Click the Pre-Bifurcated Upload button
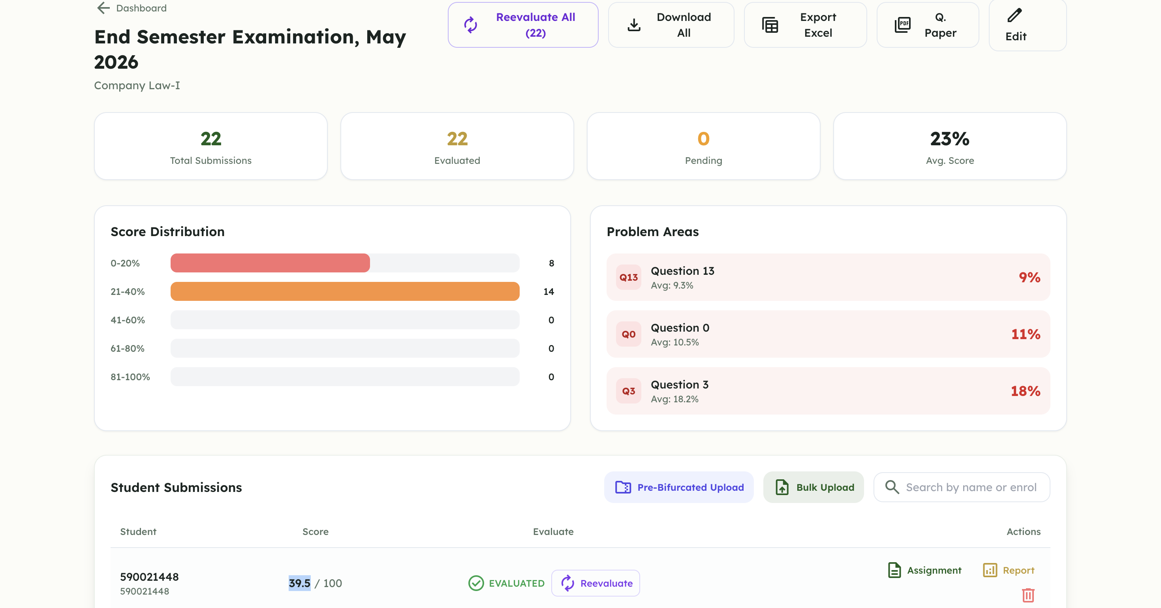 coord(679,487)
